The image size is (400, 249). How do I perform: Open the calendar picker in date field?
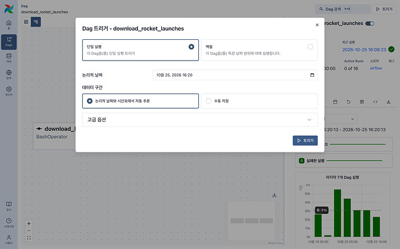click(x=312, y=75)
